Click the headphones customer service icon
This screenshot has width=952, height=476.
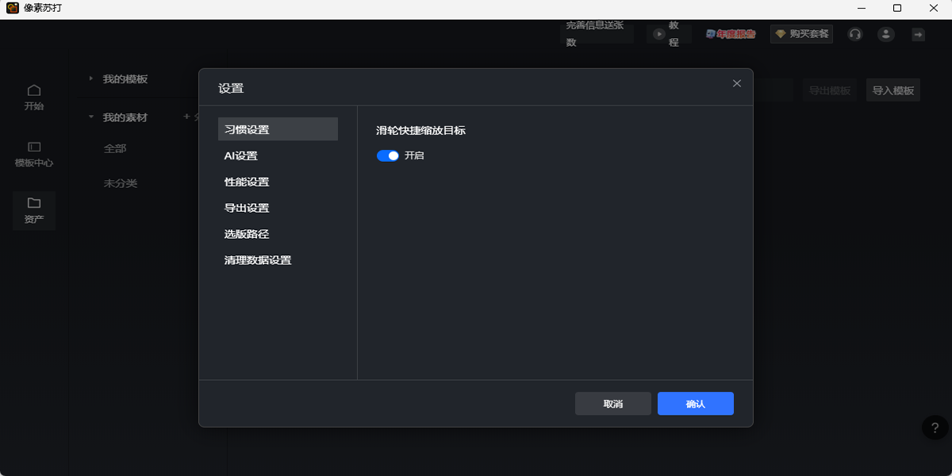854,34
